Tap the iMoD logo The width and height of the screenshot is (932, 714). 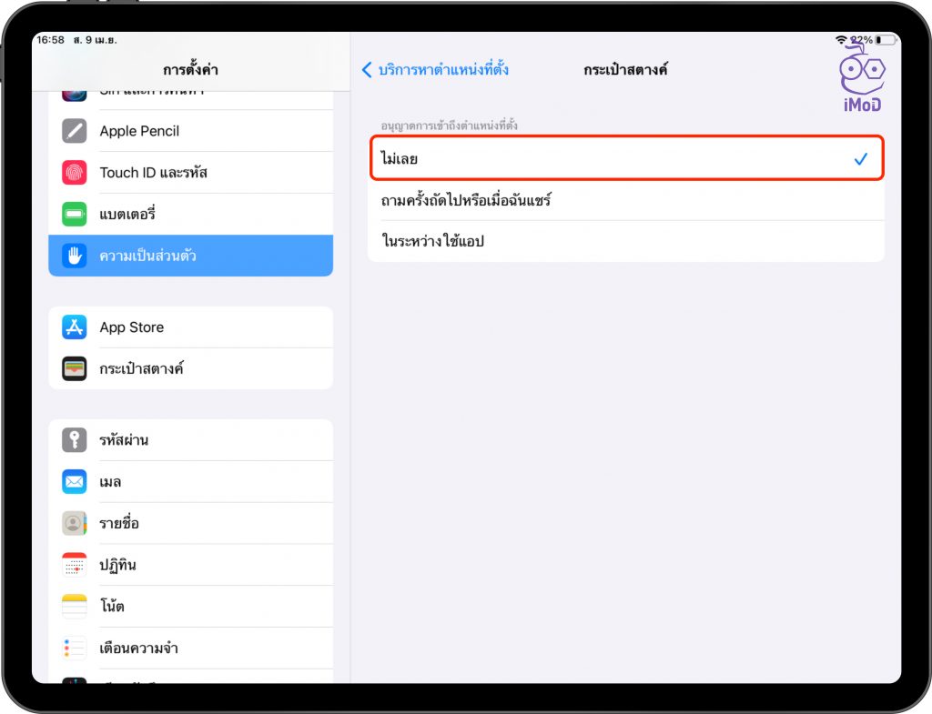860,77
